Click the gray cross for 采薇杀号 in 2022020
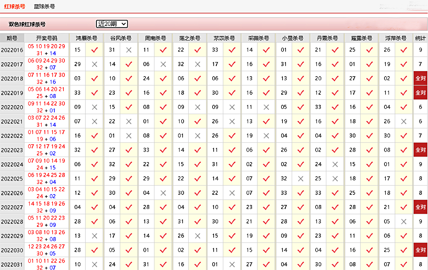The height and width of the screenshot is (270, 428). coord(266,107)
